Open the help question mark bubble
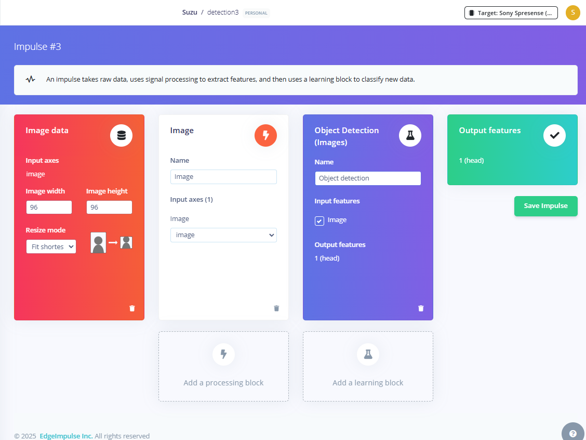The width and height of the screenshot is (586, 440). coord(573,433)
